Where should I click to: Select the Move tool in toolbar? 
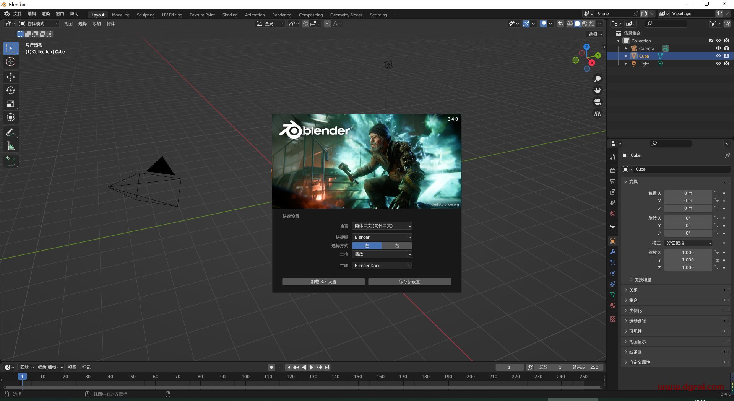(x=11, y=77)
